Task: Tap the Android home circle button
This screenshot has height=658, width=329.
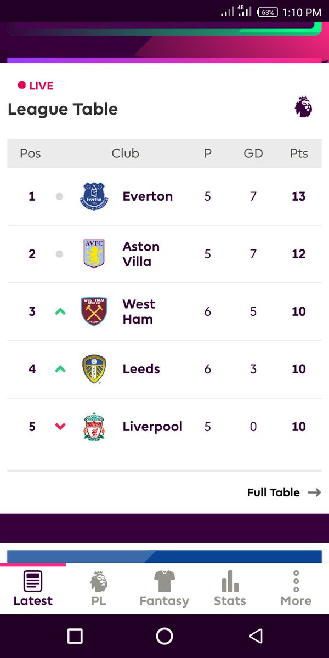Action: coord(164,636)
